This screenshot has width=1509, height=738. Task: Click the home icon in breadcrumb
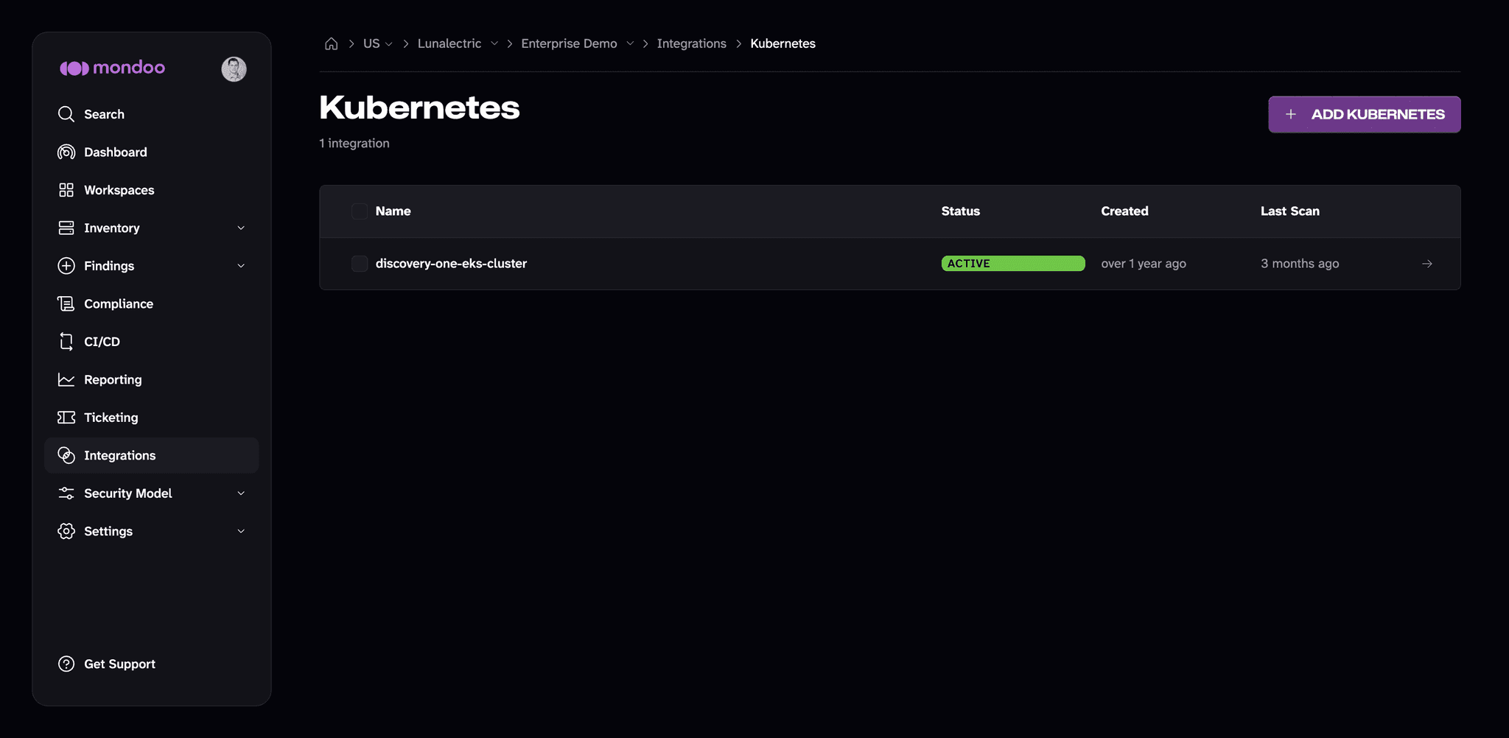[x=331, y=43]
